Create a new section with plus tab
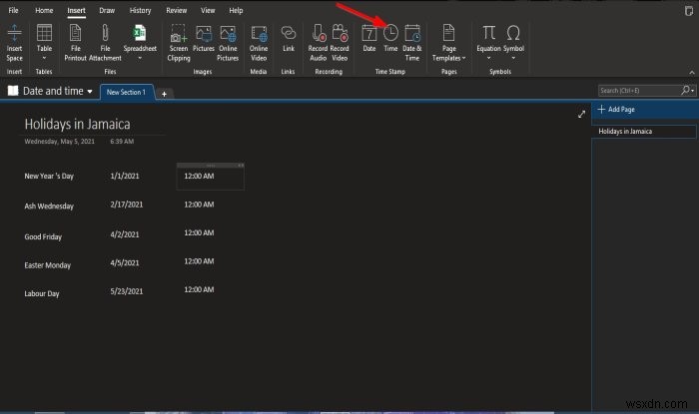 point(164,94)
